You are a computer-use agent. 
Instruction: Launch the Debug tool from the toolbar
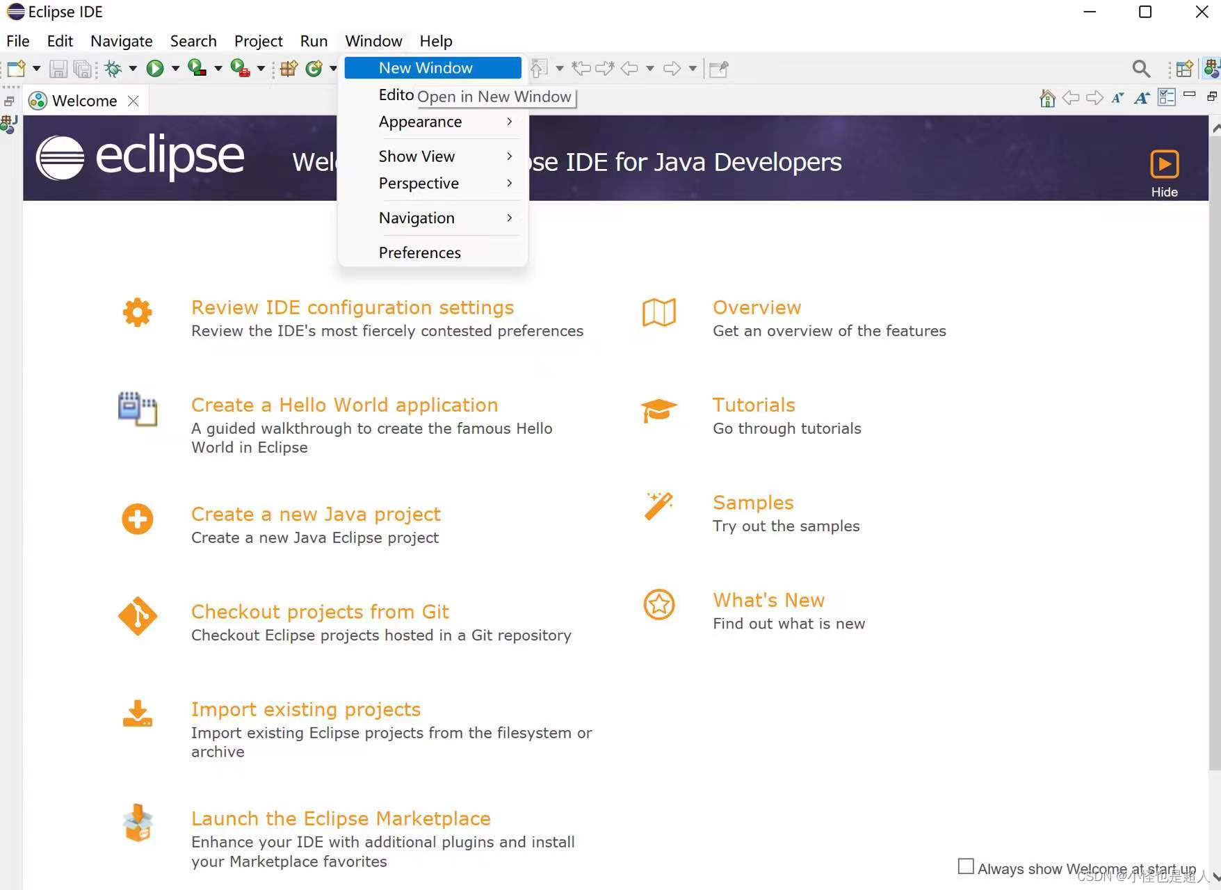click(x=113, y=67)
